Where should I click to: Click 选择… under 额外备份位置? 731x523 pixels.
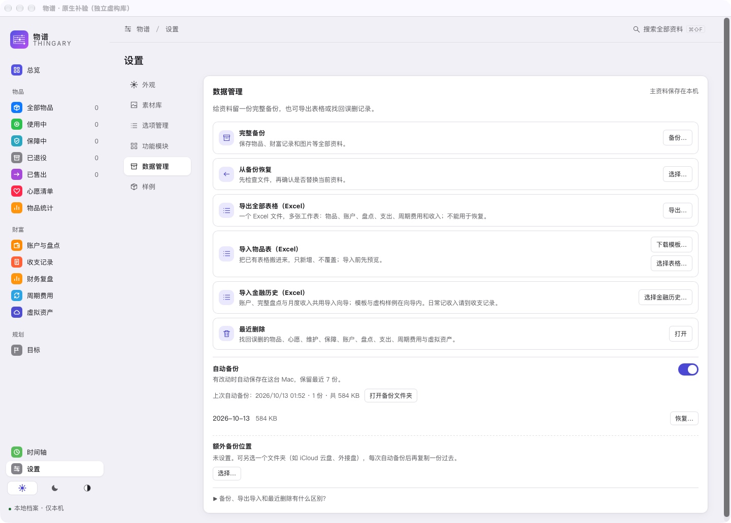(x=227, y=473)
